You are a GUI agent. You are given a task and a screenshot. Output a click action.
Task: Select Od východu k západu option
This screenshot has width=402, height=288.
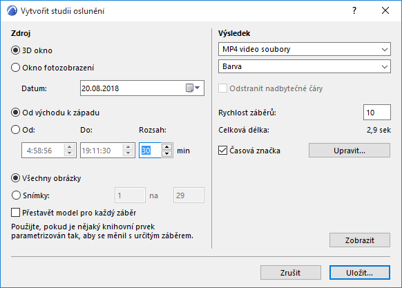[x=15, y=113]
